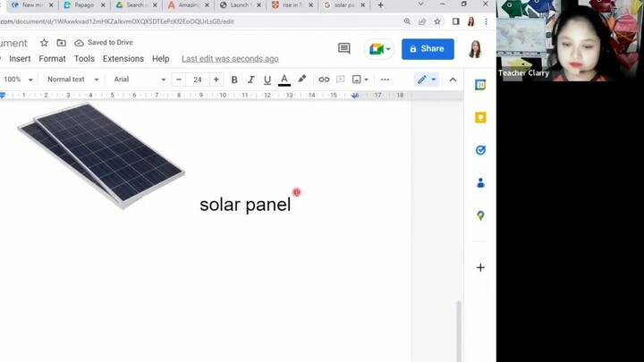Toggle italic formatting
Viewport: 644px width, 362px height.
click(x=250, y=80)
